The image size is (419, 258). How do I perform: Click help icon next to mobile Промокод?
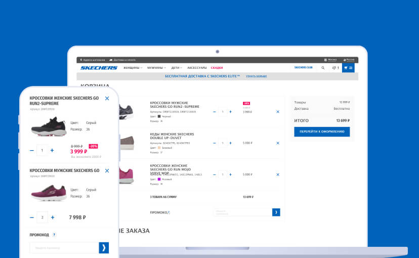[54, 235]
